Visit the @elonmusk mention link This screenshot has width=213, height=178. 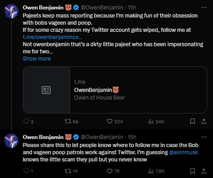click(x=183, y=152)
